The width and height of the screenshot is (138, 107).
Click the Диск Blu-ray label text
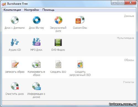pos(36,28)
